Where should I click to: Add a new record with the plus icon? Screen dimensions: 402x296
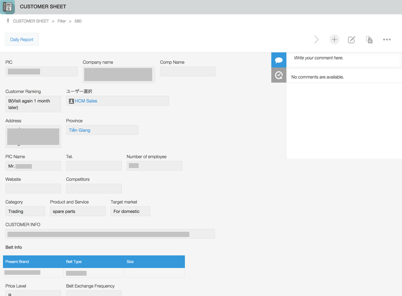(334, 40)
